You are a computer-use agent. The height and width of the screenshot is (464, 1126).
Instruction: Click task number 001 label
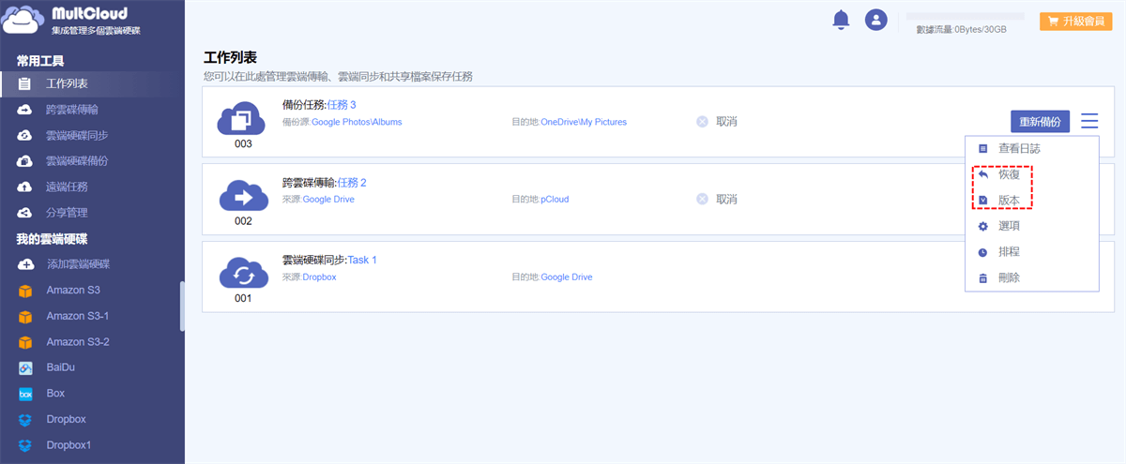(x=243, y=298)
